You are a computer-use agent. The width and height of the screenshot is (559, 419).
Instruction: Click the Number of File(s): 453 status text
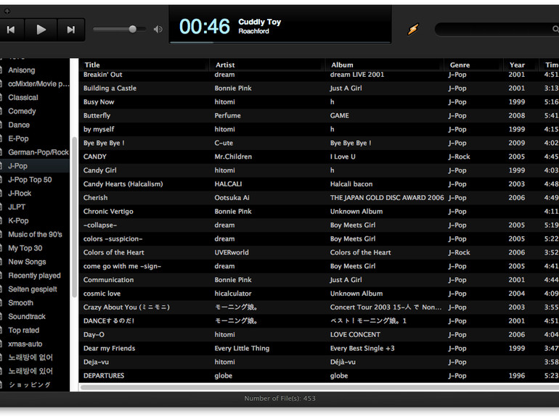coord(279,399)
